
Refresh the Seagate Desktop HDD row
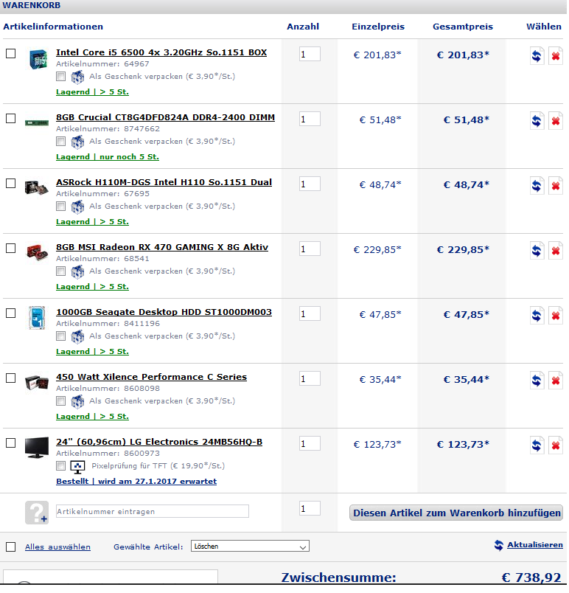tap(537, 316)
